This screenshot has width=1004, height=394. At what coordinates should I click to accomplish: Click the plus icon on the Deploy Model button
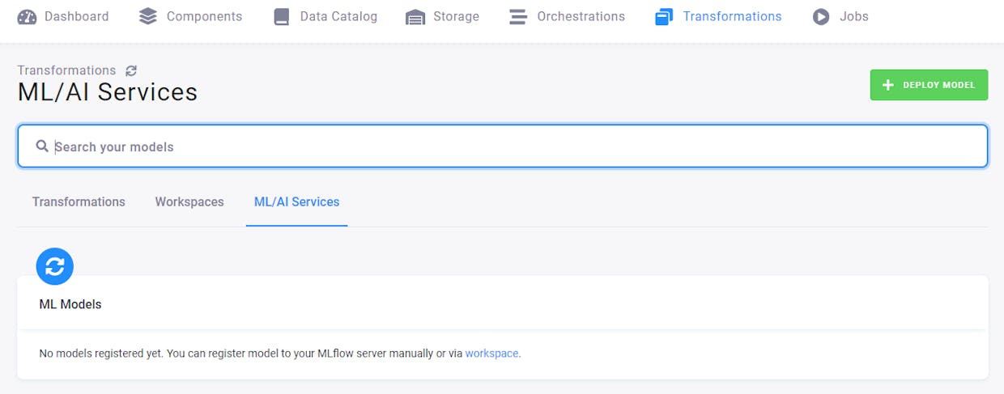[888, 85]
